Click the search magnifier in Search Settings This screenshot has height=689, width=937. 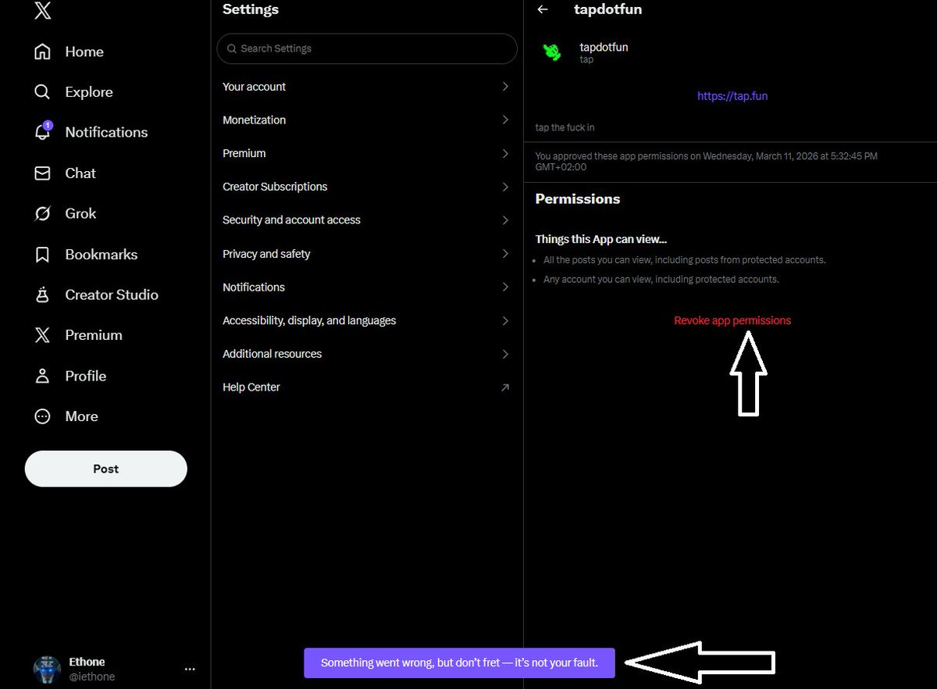coord(232,48)
